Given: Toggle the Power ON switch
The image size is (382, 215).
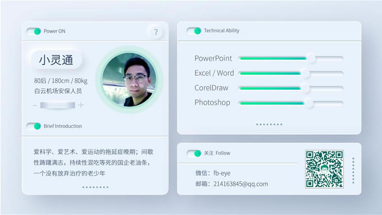Looking at the screenshot, I should [34, 31].
